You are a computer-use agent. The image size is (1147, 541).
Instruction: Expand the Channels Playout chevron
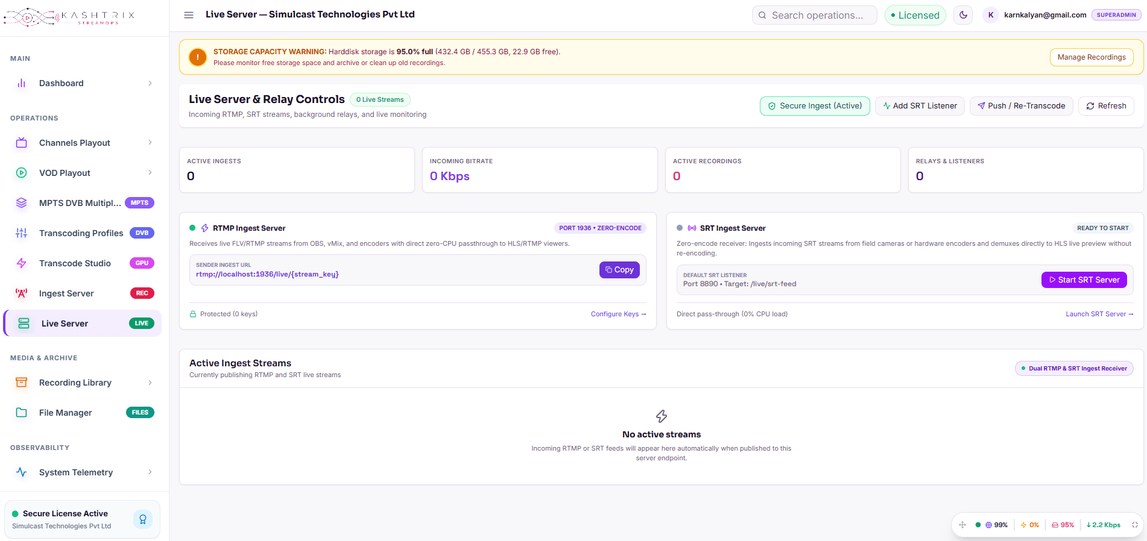coord(150,143)
